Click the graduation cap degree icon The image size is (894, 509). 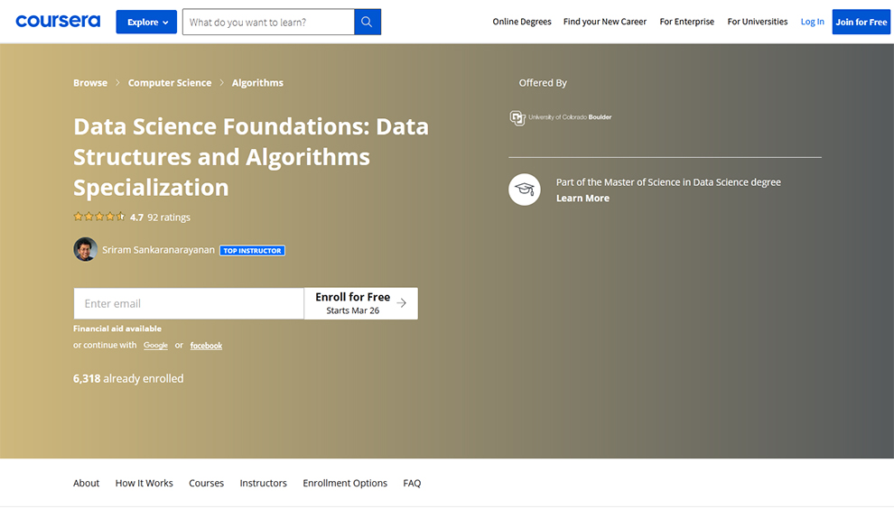click(x=525, y=190)
